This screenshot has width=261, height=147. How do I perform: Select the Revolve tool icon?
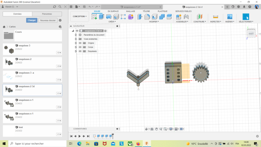[109, 17]
